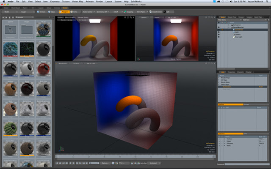The image size is (271, 169).
Task: Hide the Area Light item
Action: coord(219,37)
